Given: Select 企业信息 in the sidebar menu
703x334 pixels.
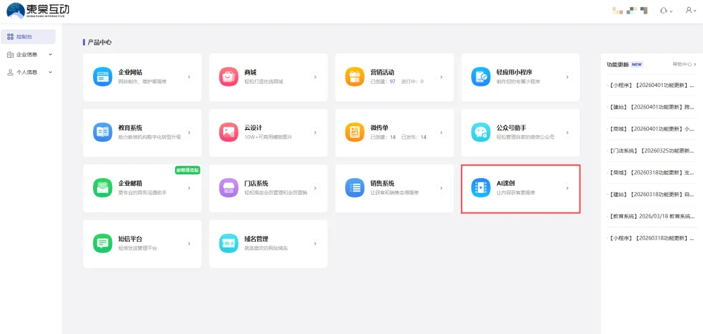Looking at the screenshot, I should tap(28, 55).
